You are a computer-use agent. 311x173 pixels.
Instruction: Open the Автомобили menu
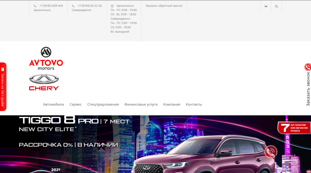pos(53,104)
